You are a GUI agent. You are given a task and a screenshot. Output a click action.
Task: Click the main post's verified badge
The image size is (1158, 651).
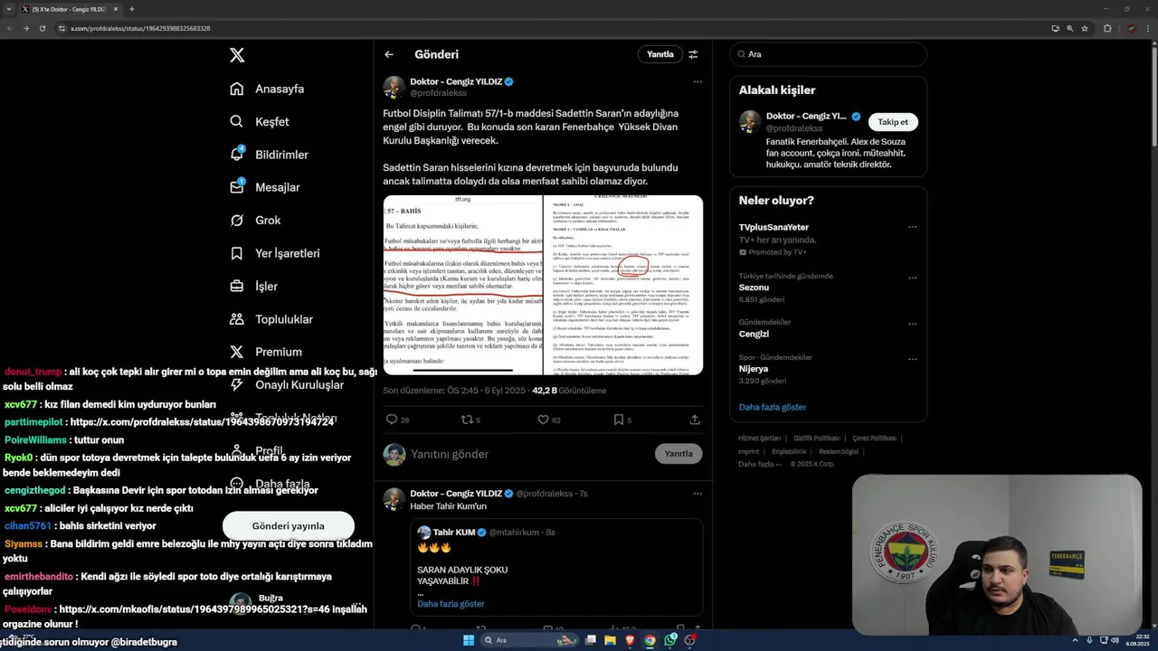pos(509,81)
